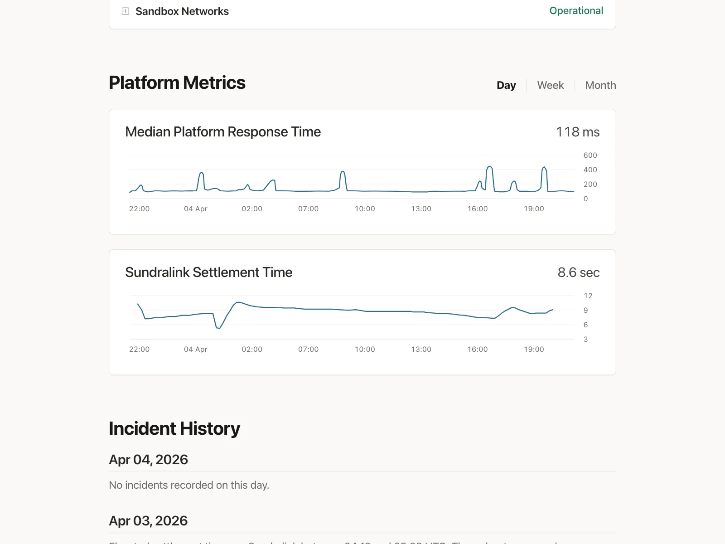Click the Sundralink Settlement Time title
The image size is (725, 544).
pos(209,272)
